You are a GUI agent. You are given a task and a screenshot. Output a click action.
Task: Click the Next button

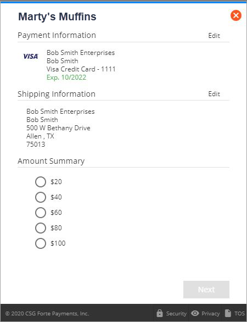[x=206, y=290]
